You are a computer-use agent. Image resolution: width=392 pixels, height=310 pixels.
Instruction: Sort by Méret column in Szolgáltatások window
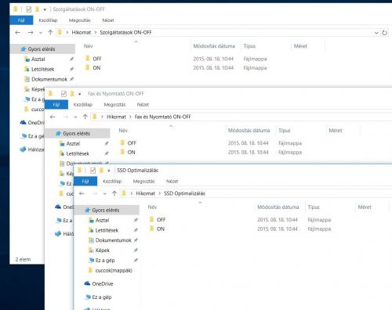[x=300, y=46]
